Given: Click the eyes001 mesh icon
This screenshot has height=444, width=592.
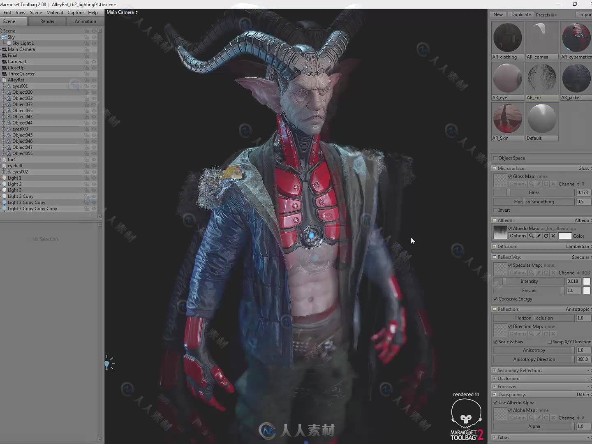Looking at the screenshot, I should (9, 86).
